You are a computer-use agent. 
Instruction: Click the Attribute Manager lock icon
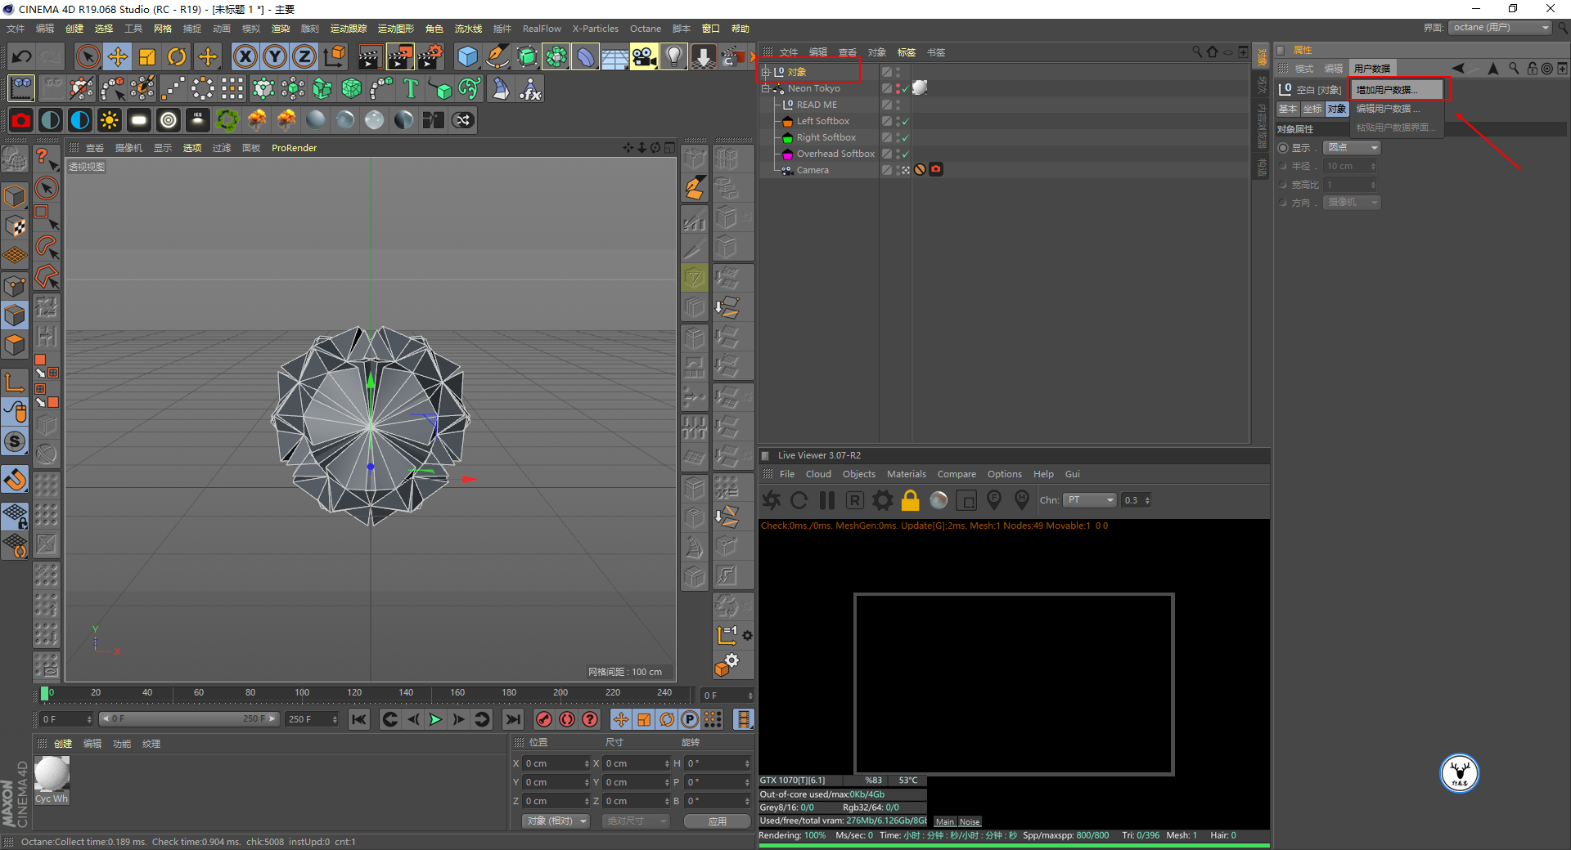click(1532, 69)
